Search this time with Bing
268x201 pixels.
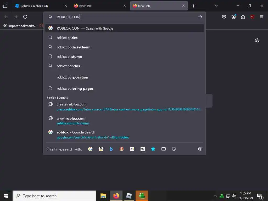[111, 149]
